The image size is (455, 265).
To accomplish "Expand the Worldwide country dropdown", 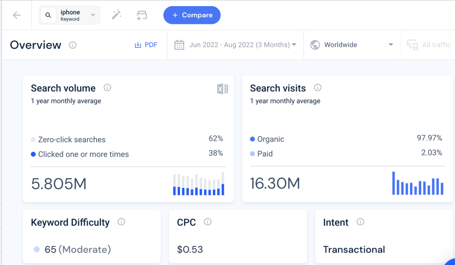I will pos(352,45).
